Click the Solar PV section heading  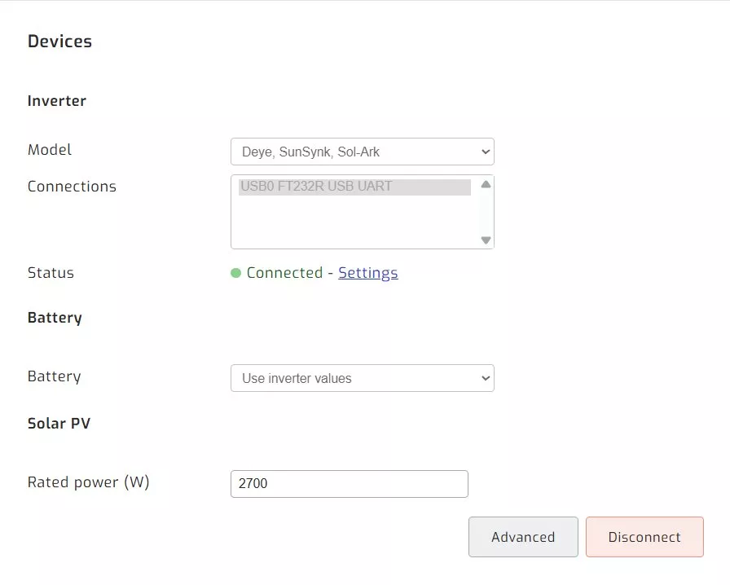coord(59,424)
